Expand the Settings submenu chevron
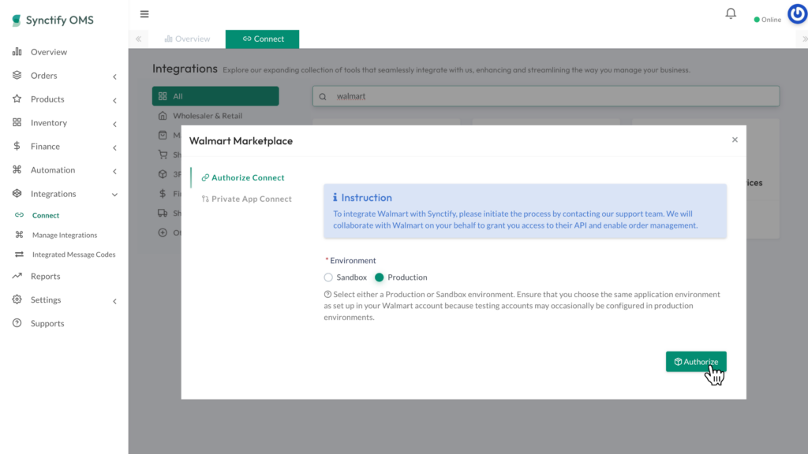808x454 pixels. tap(115, 301)
